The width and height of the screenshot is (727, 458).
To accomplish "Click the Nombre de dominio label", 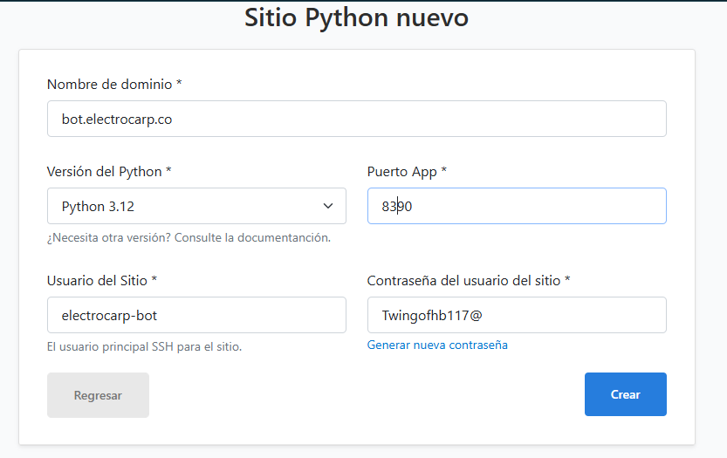I will click(x=114, y=84).
